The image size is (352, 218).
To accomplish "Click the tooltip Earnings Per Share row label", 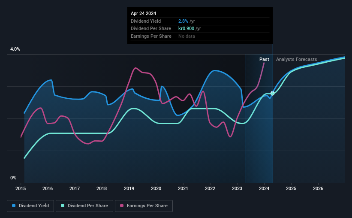I will (x=151, y=36).
